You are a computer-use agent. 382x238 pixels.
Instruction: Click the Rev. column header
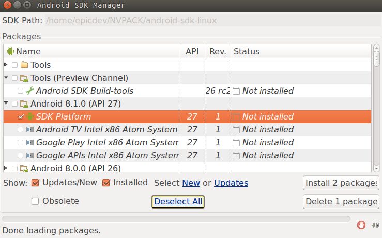218,51
